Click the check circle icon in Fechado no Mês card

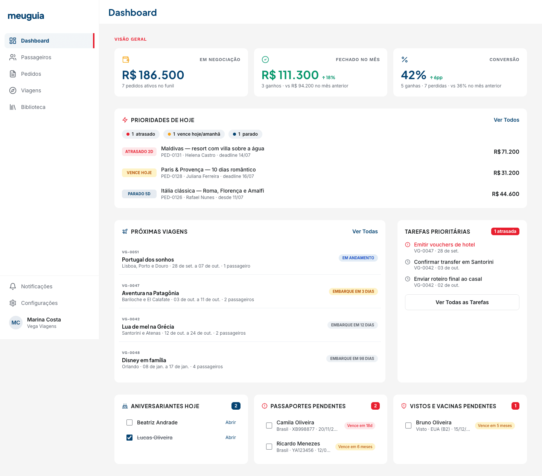tap(265, 60)
